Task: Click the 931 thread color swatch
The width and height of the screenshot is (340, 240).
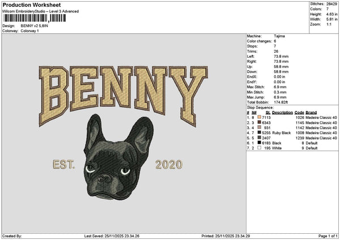Action: click(259, 127)
